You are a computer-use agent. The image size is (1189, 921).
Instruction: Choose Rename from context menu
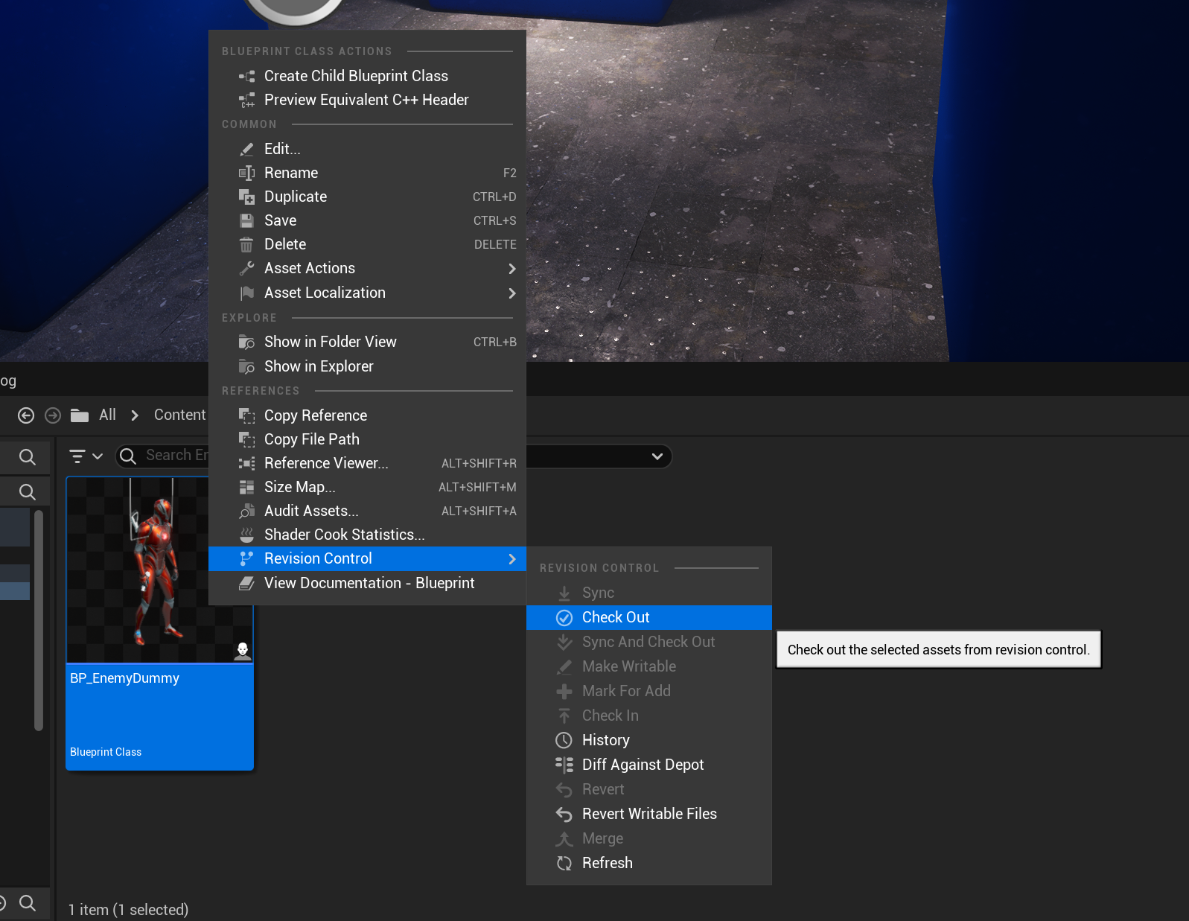pyautogui.click(x=368, y=173)
